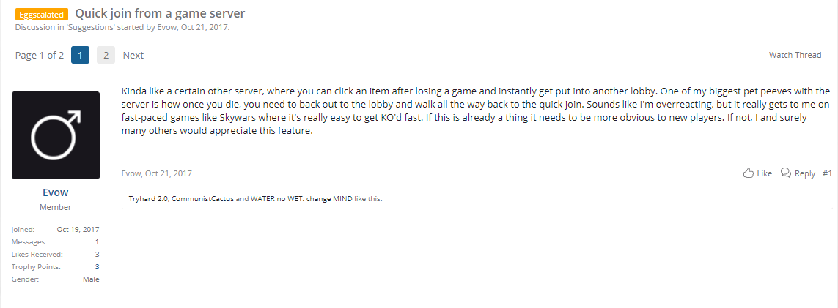Open post permalink #1
Screen dimensions: 838x308
pos(827,173)
